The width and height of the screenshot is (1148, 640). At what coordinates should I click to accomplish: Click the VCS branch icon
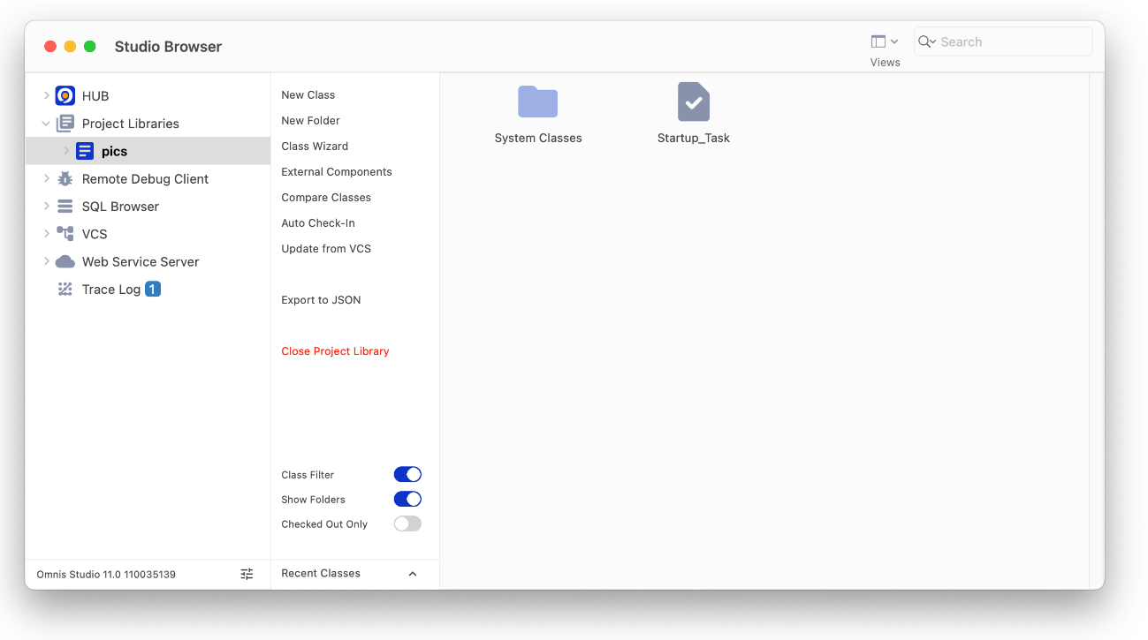coord(65,234)
